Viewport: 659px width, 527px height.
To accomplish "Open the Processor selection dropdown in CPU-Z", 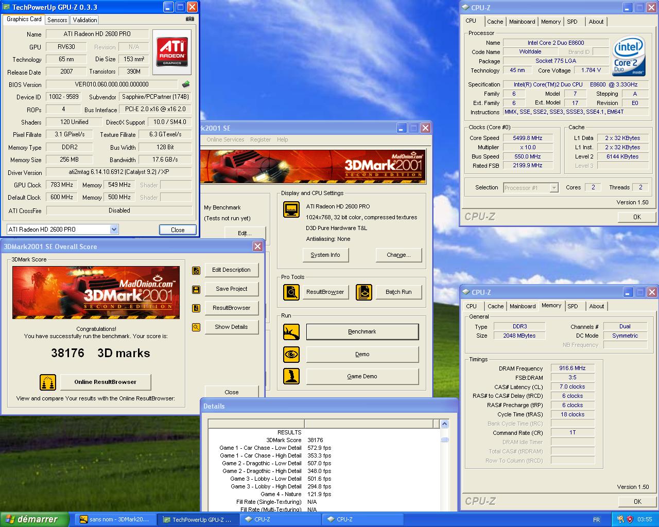I will pos(554,188).
